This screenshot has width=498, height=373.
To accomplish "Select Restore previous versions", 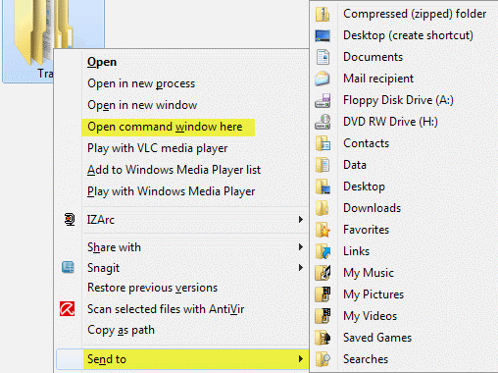I will click(152, 288).
